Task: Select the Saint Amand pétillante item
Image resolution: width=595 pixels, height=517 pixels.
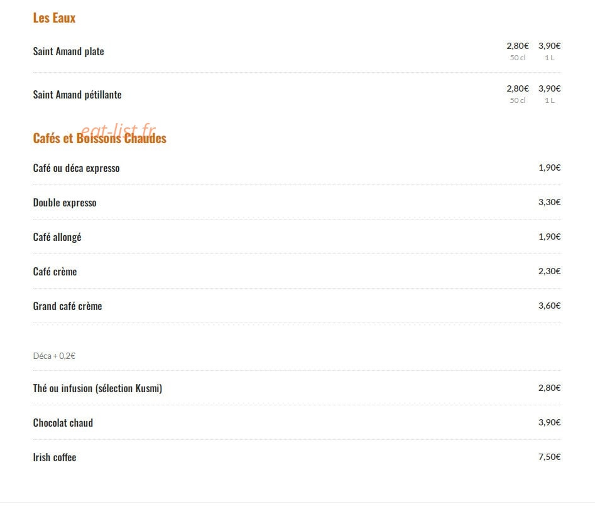Action: point(77,94)
